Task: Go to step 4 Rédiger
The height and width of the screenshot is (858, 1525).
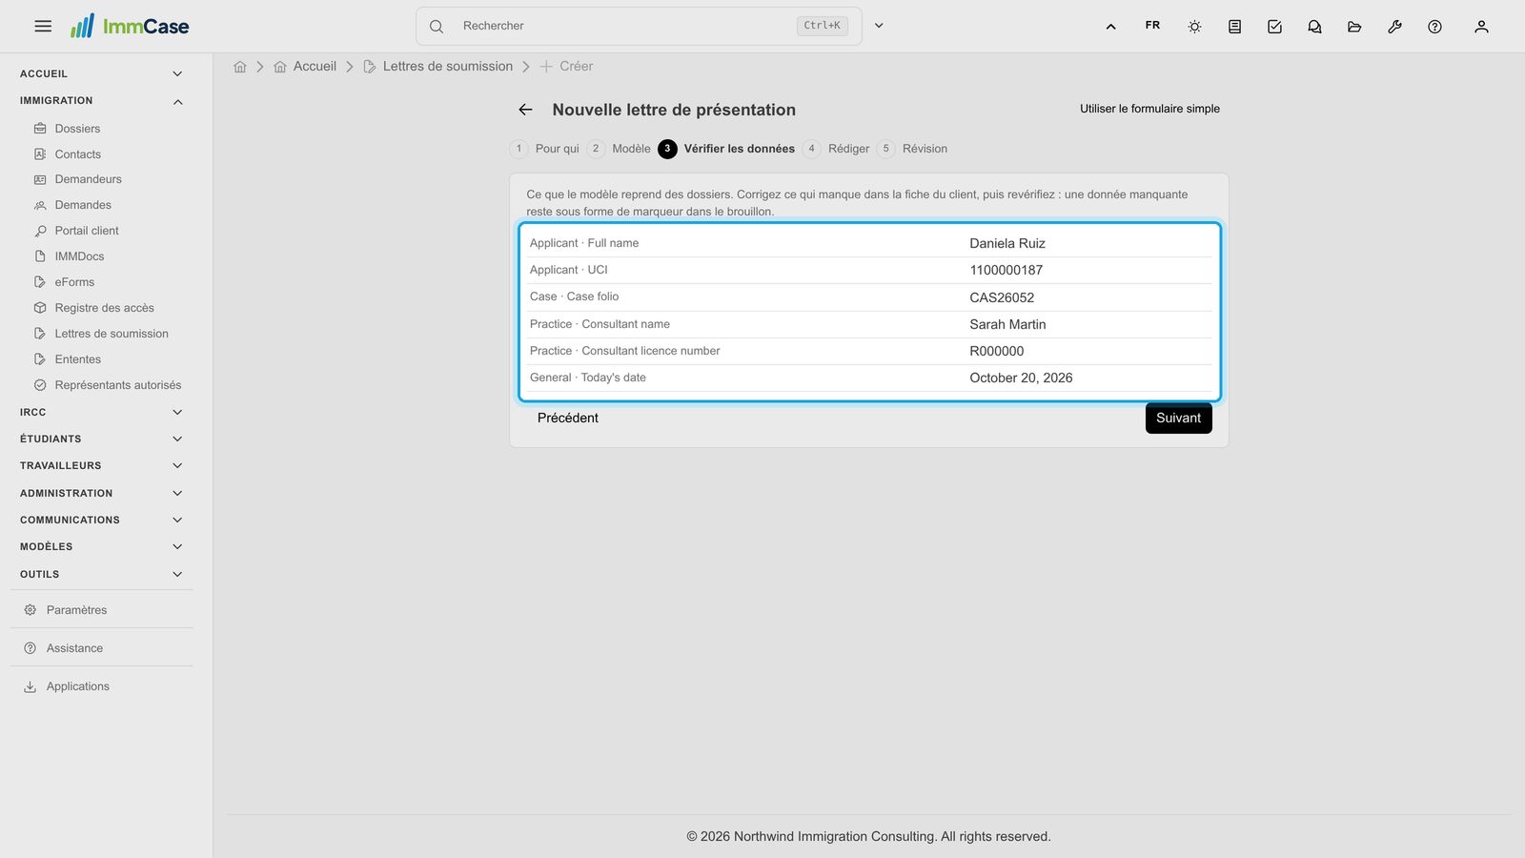Action: click(837, 149)
